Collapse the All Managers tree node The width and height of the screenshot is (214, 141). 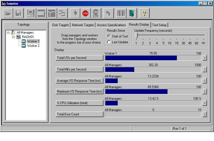pos(8,32)
